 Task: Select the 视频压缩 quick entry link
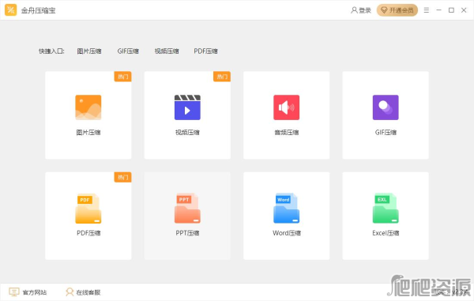point(167,51)
